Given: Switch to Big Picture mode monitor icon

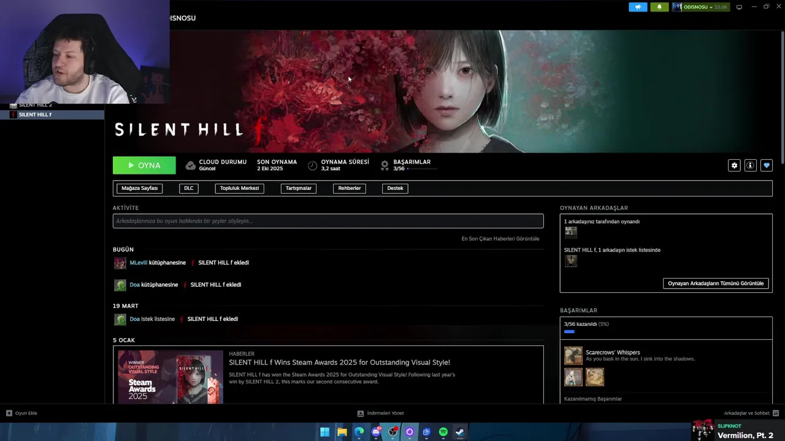Looking at the screenshot, I should pyautogui.click(x=739, y=7).
